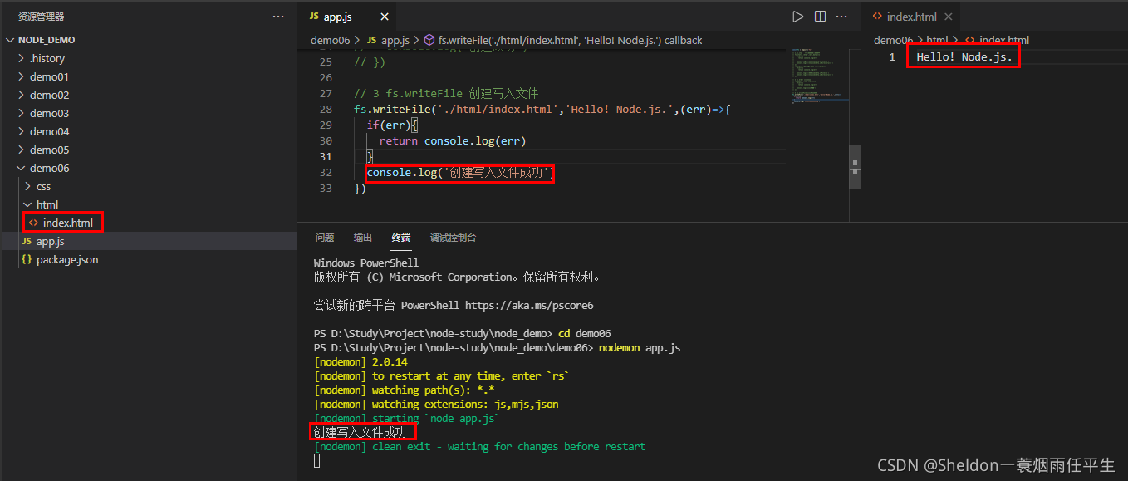Screen dimensions: 1128x481
Task: Collapse the demo06 folder
Action: tap(22, 168)
